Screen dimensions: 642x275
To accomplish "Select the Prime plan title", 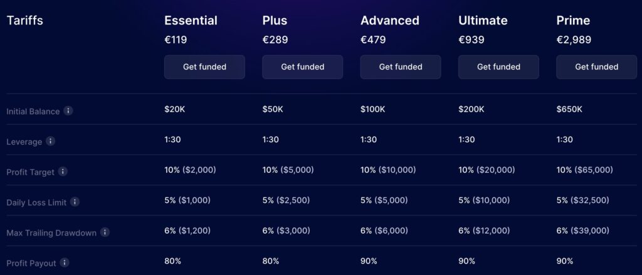I will point(573,21).
